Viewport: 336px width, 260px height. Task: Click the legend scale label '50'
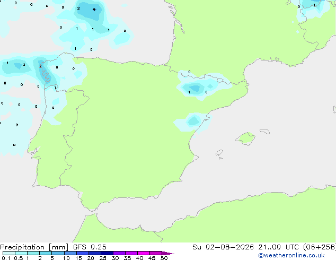[164, 258]
